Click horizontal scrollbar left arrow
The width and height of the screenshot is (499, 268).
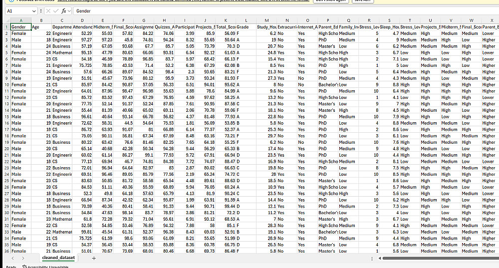[379, 258]
